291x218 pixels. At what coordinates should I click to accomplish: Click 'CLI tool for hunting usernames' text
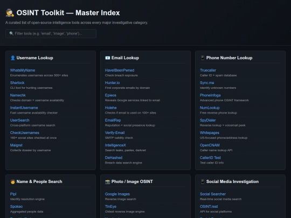tap(31, 88)
